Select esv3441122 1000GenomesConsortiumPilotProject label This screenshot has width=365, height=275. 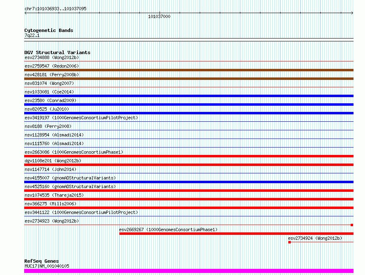[81, 212]
